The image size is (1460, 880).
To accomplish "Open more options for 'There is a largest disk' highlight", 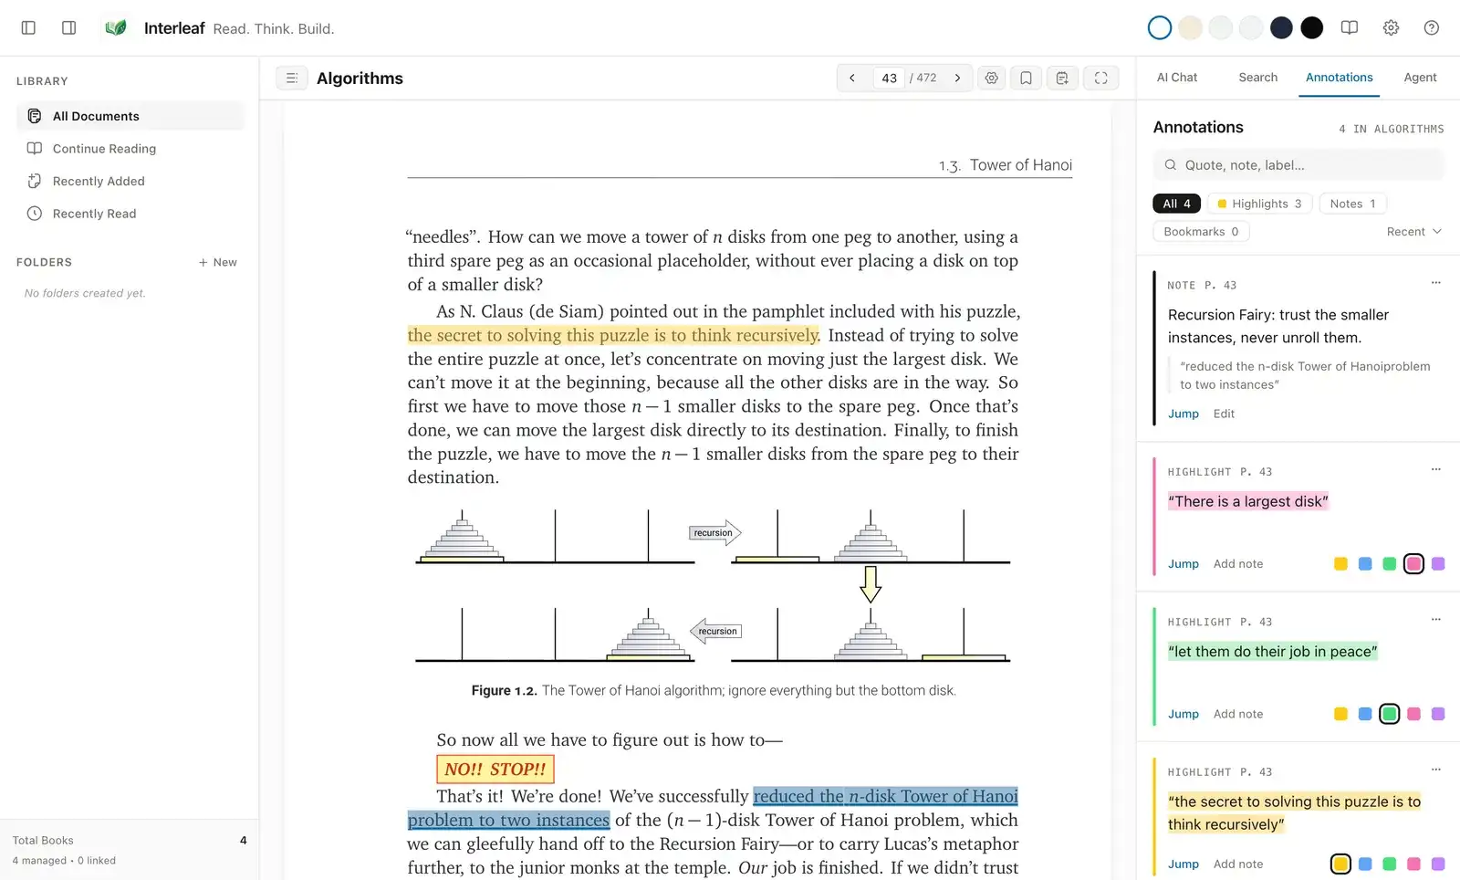I will pos(1436,469).
